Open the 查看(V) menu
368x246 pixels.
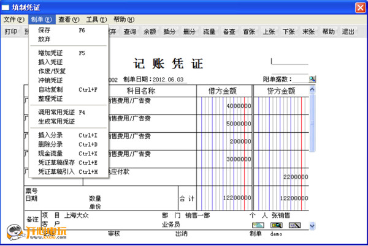pyautogui.click(x=69, y=20)
